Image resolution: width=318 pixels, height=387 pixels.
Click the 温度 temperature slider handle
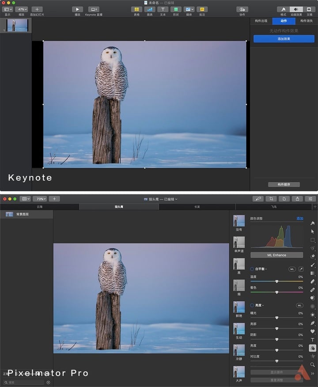(x=277, y=281)
